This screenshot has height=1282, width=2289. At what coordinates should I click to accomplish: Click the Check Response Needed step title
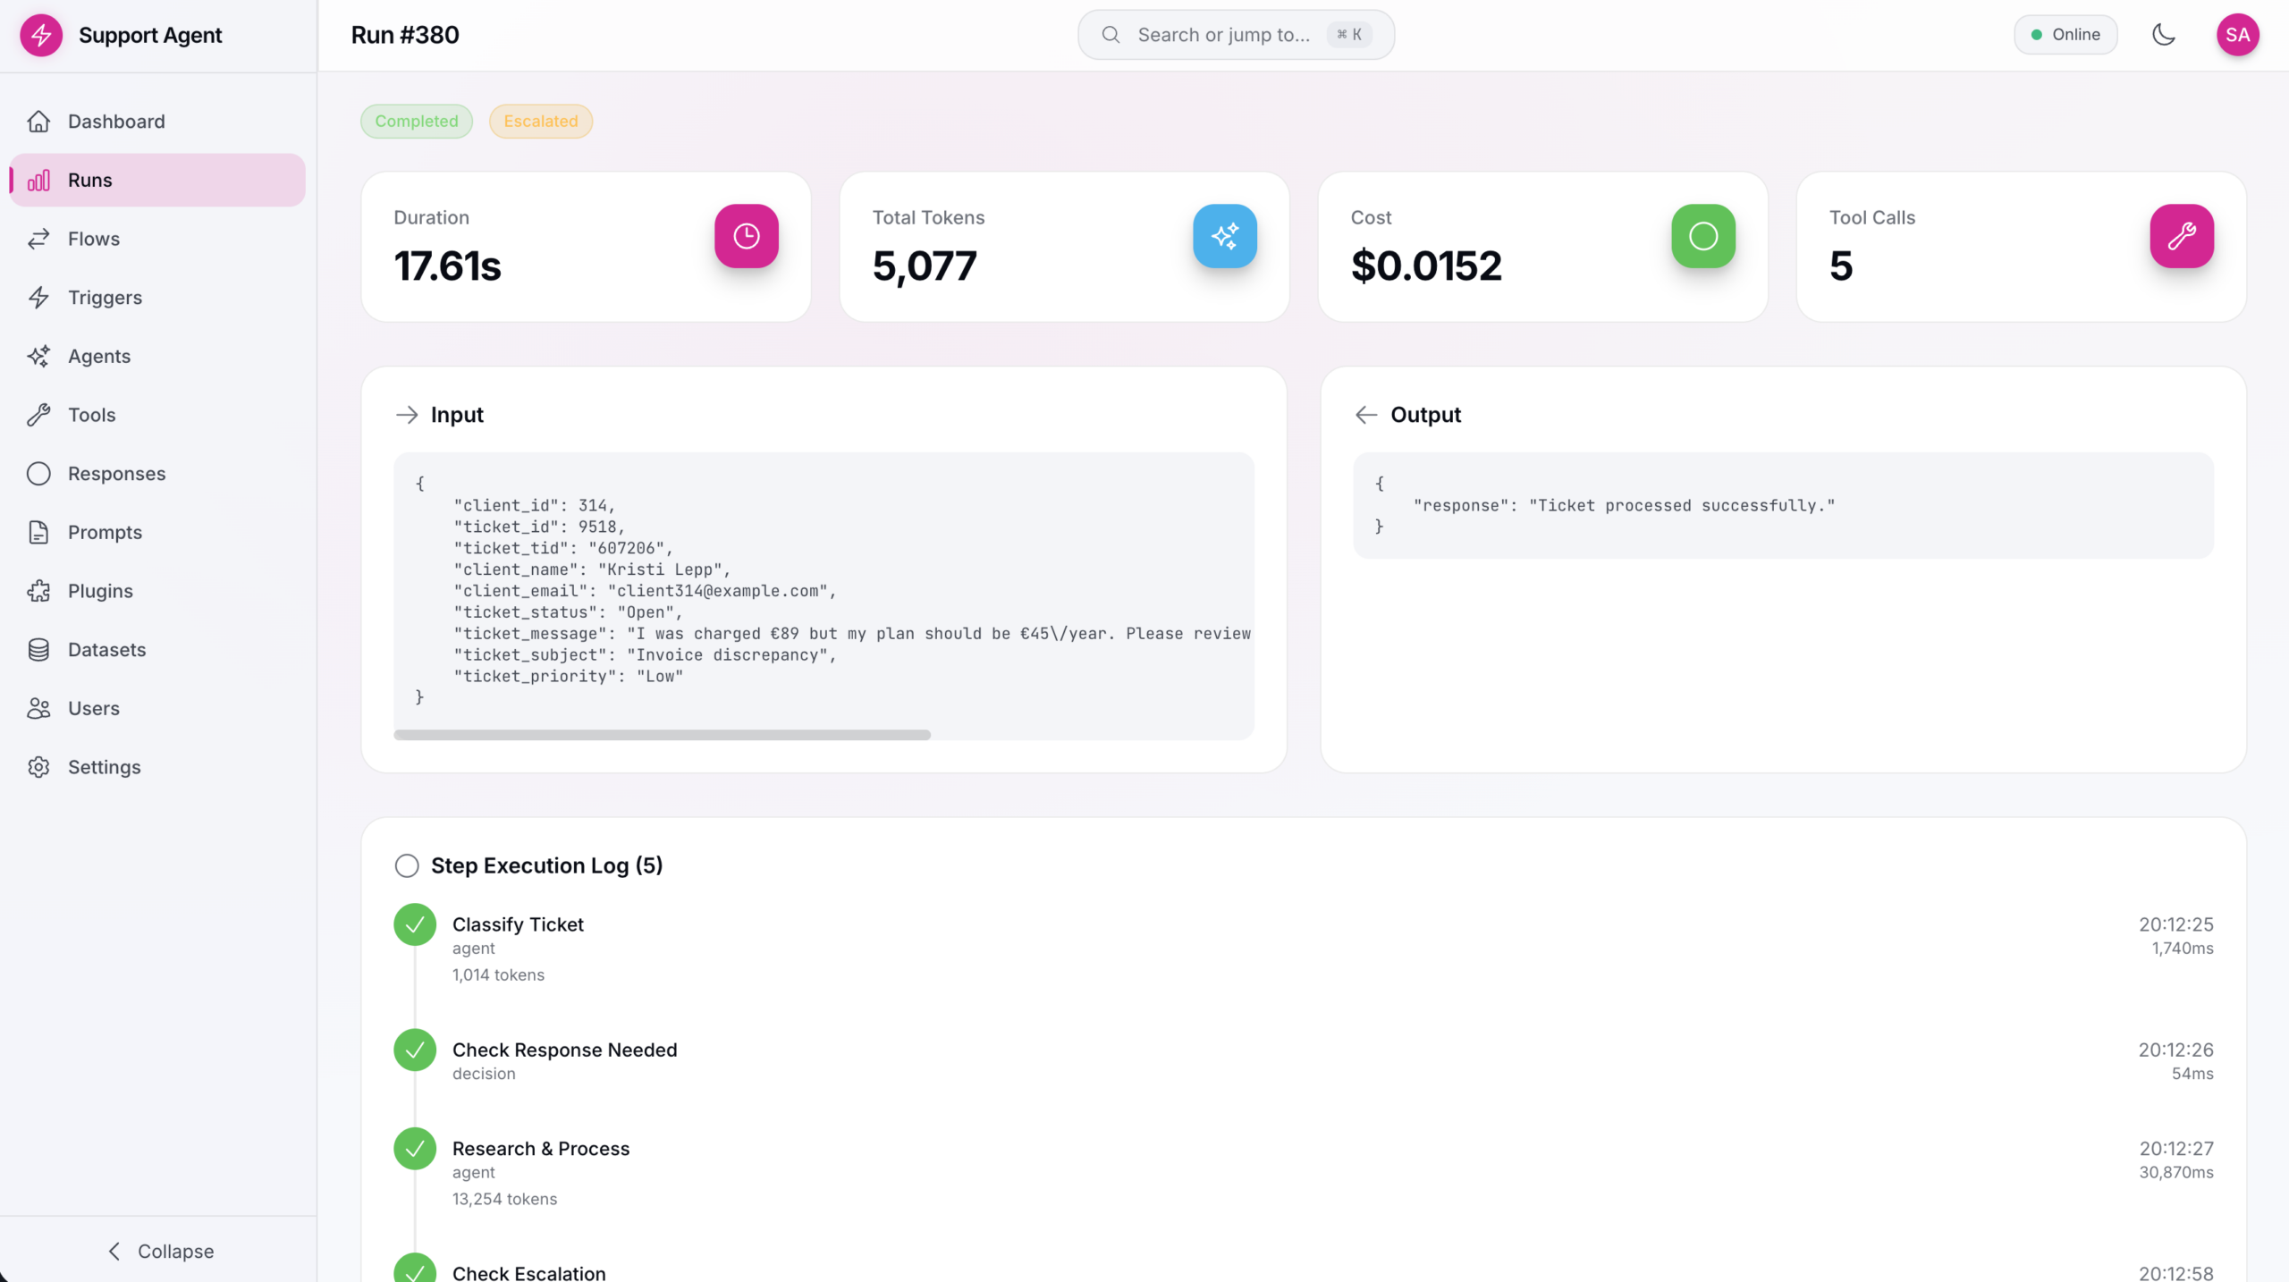coord(565,1050)
